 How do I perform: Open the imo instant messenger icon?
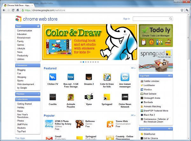click(x=125, y=77)
